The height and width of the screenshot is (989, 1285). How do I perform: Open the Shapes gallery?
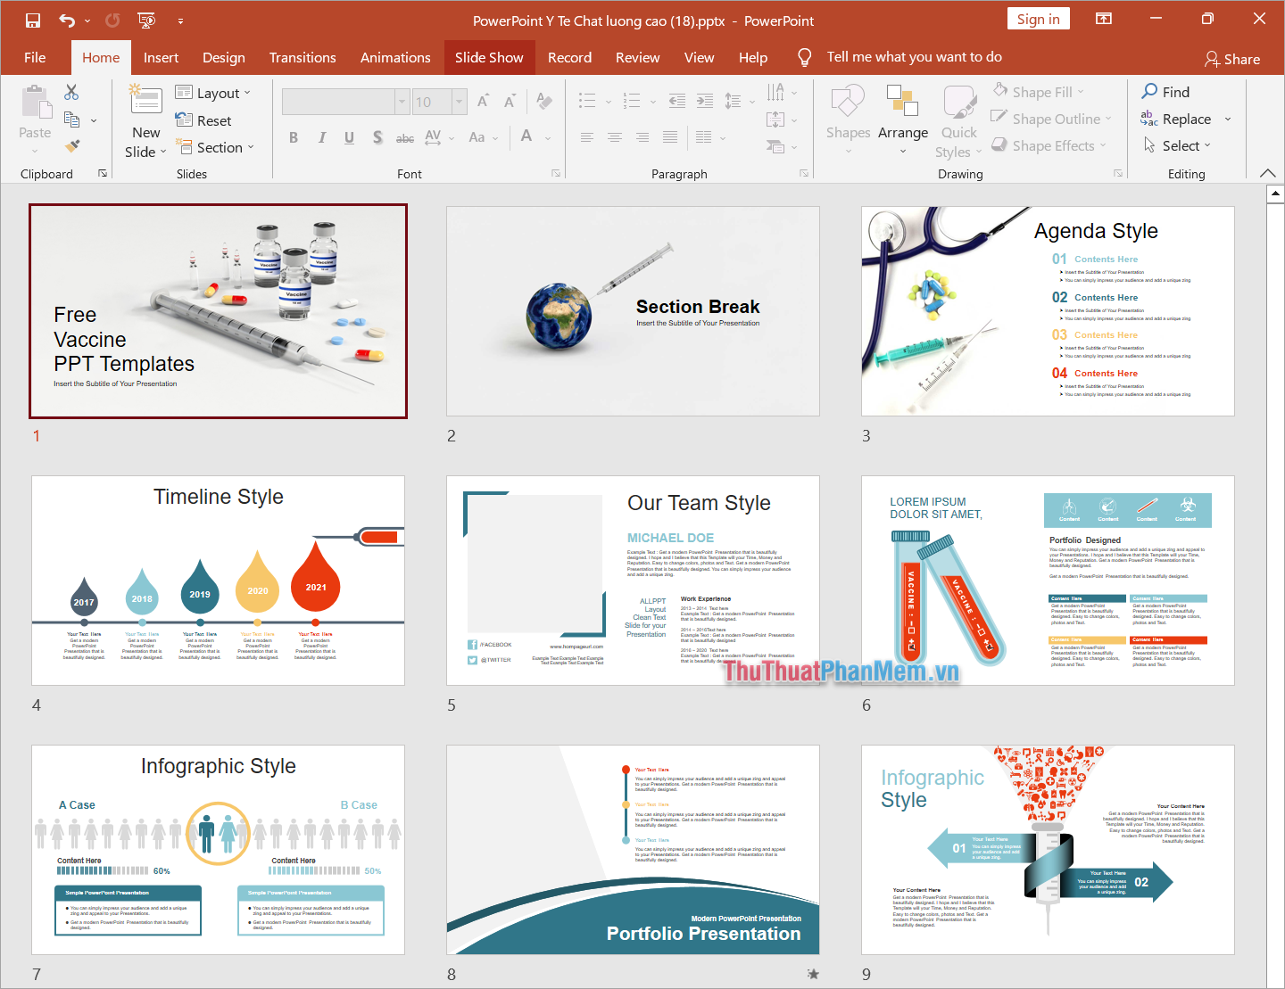(x=847, y=120)
